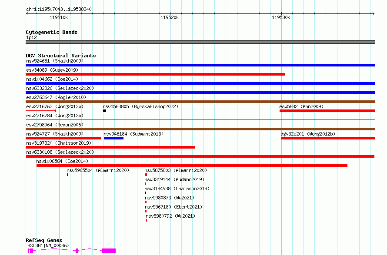Click the blue nsv946184 variant bar
The height and width of the screenshot is (255, 387).
114,138
